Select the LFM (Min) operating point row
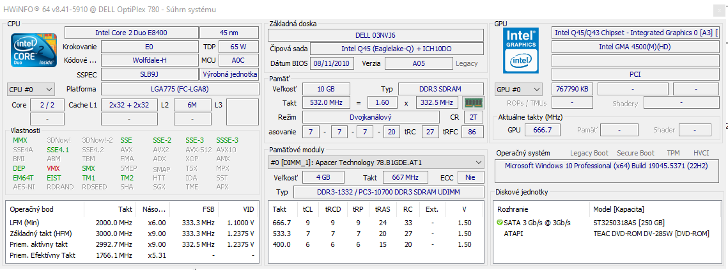 [132, 222]
